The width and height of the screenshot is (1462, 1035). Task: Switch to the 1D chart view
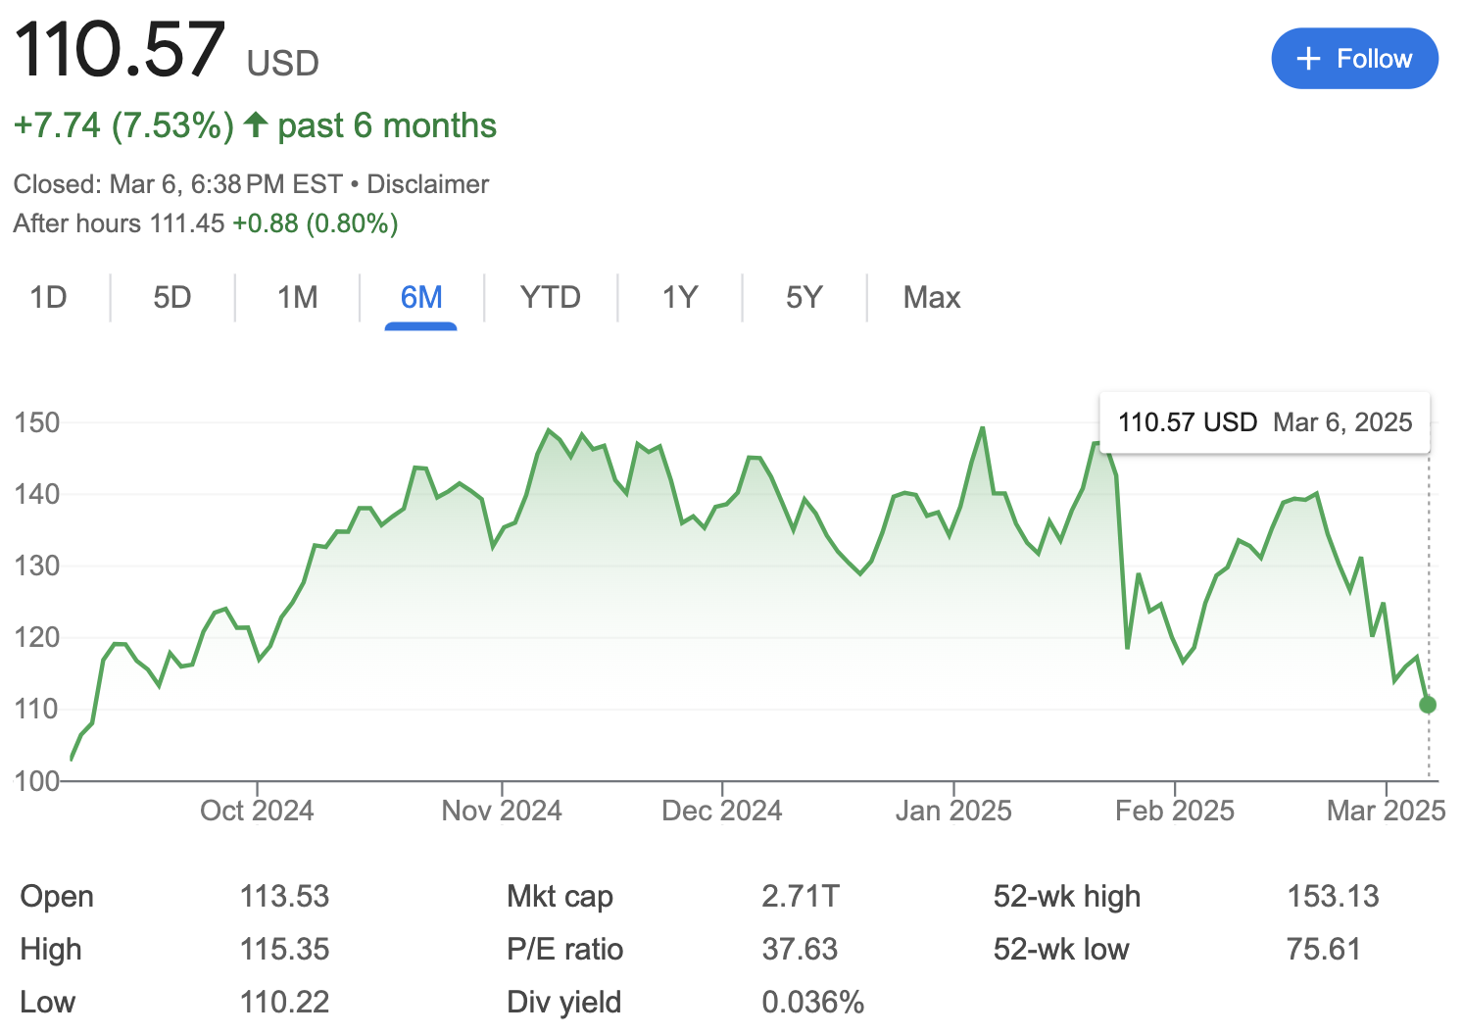click(46, 297)
